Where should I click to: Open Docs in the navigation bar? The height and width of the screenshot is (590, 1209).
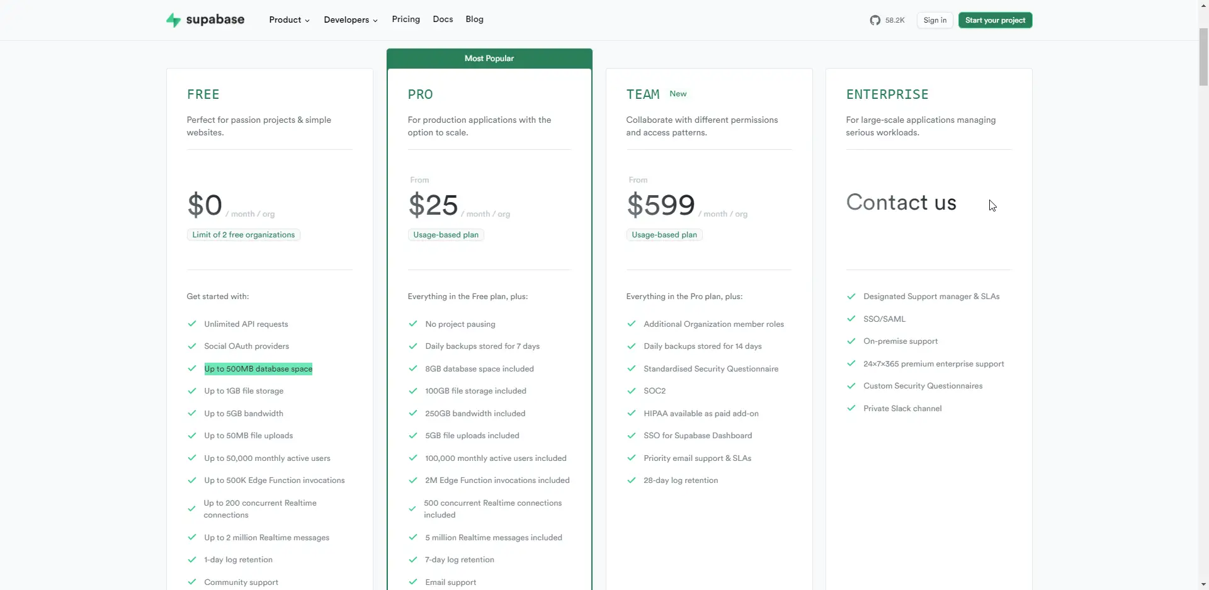(x=443, y=20)
